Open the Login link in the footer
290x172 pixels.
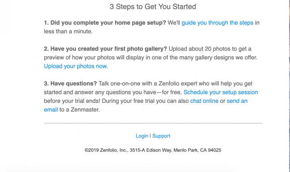[142, 136]
